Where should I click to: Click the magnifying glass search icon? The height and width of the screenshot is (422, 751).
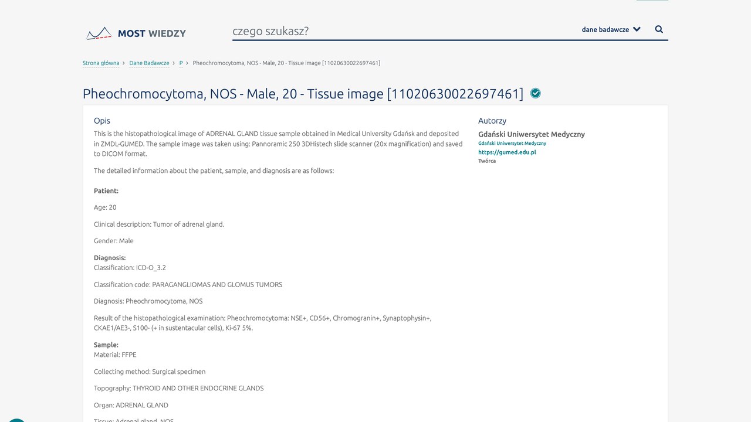pos(659,29)
